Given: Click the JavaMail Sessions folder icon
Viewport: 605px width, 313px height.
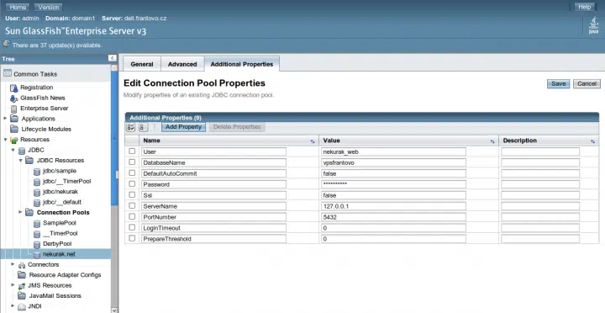Looking at the screenshot, I should [22, 296].
